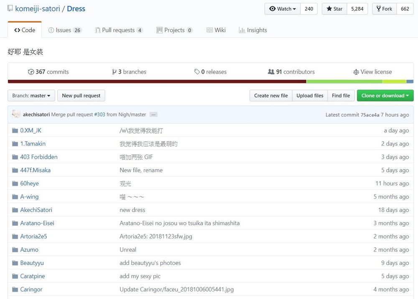This screenshot has height=299, width=418.
Task: Click the commits history clock icon
Action: 31,72
